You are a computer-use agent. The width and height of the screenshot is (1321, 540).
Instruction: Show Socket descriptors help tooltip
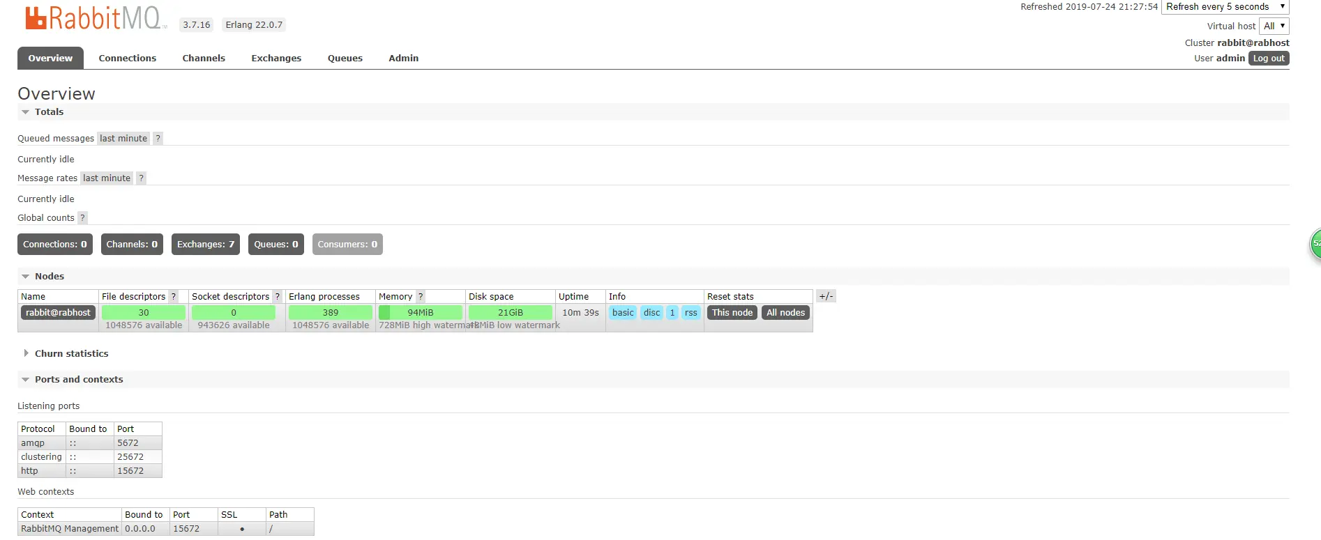click(x=277, y=296)
